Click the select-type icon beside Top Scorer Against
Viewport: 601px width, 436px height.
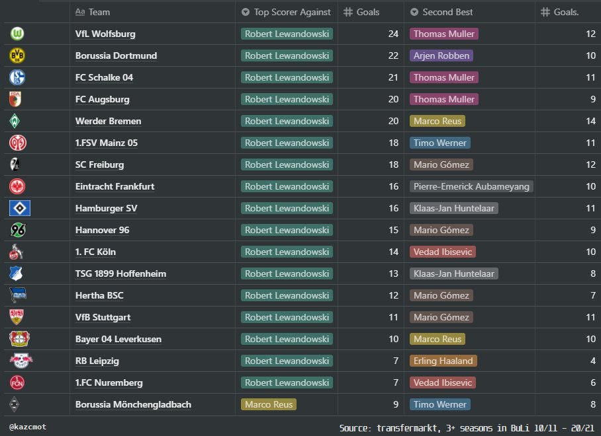pyautogui.click(x=246, y=13)
